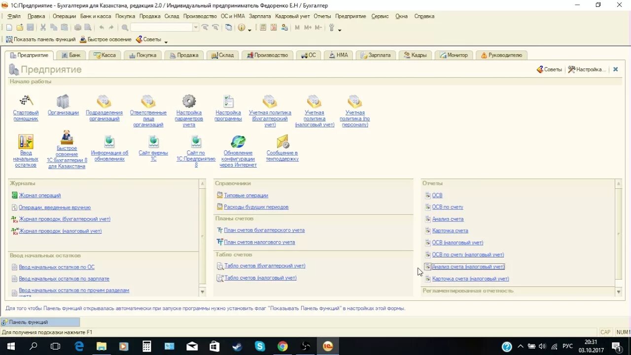Expand the dropdown arrow next to Help icon
Image resolution: width=631 pixels, height=355 pixels.
[x=249, y=30]
